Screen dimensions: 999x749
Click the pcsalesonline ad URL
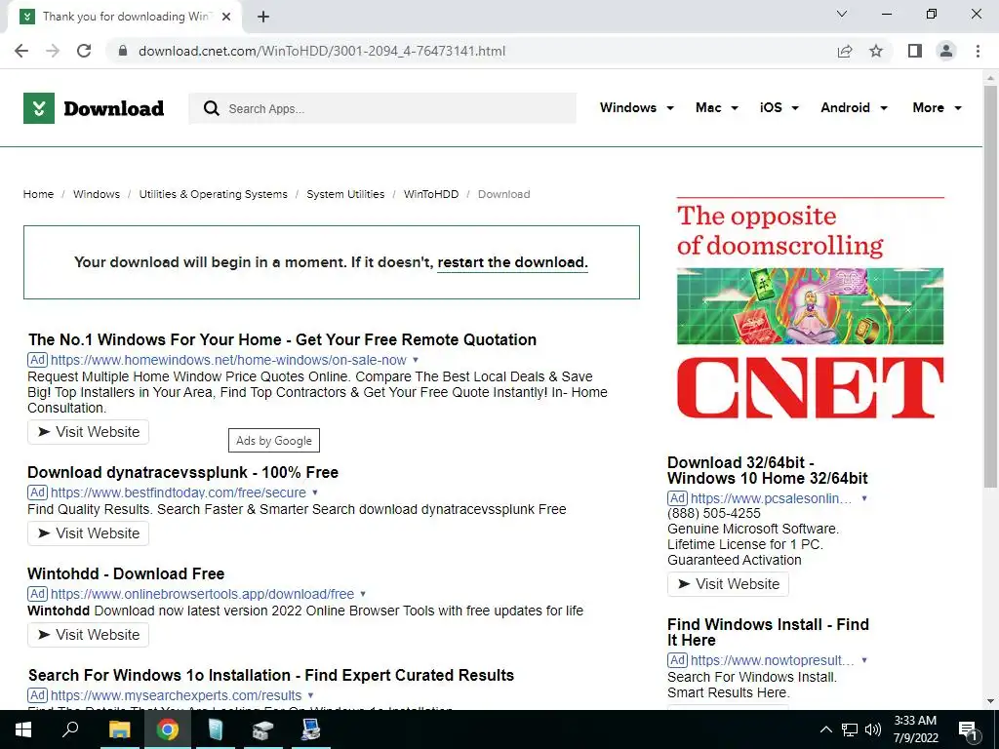(771, 498)
